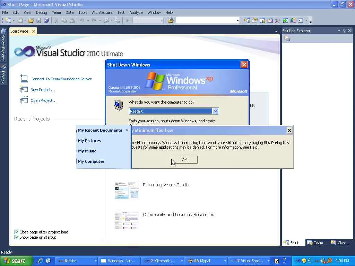Open the Restart action dropdown in Shut Down dialog
The image size is (355, 266).
click(216, 111)
